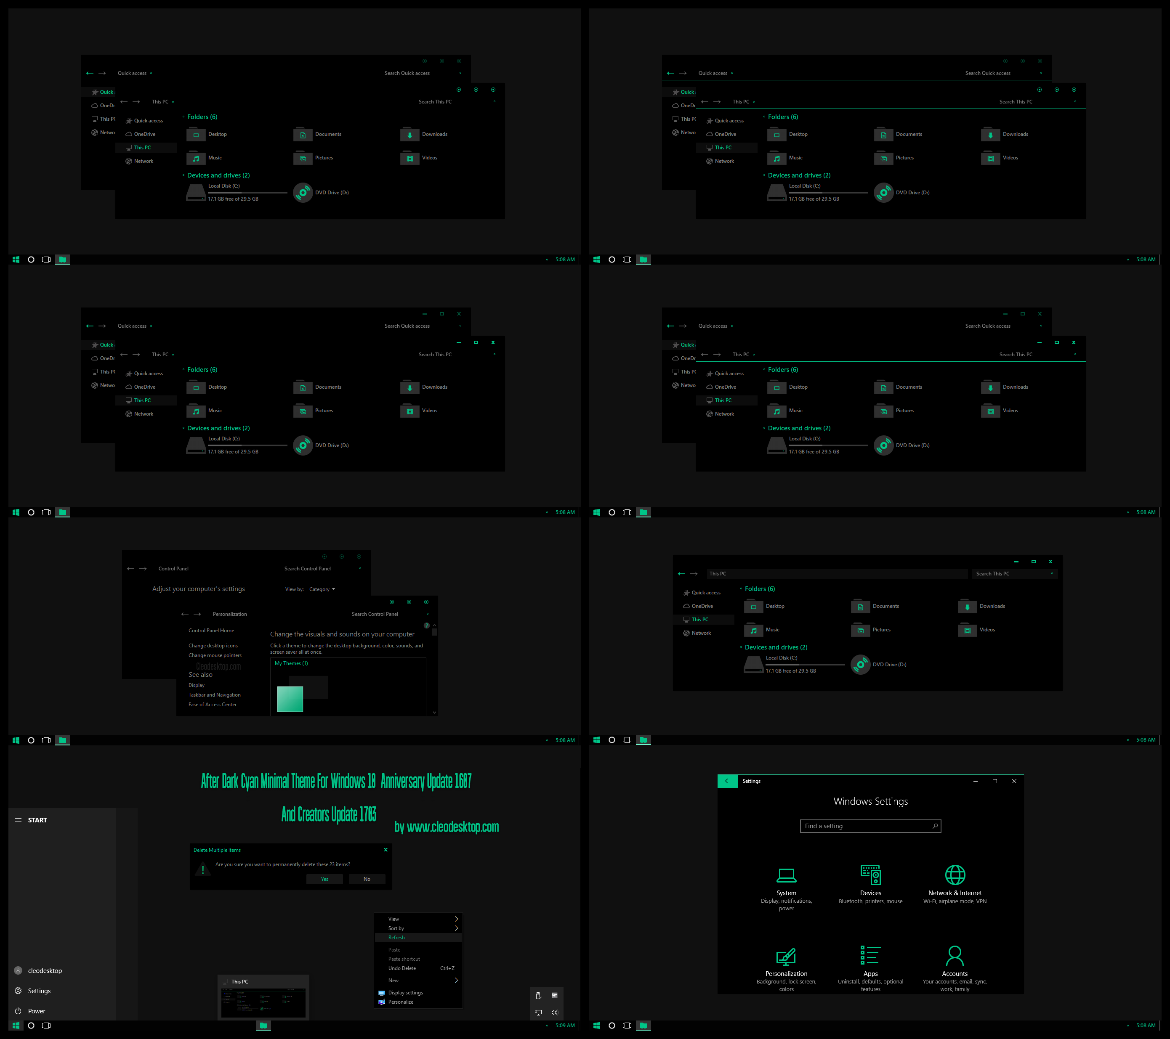Click the Desktop folder icon
Image resolution: width=1170 pixels, height=1039 pixels.
click(x=196, y=133)
